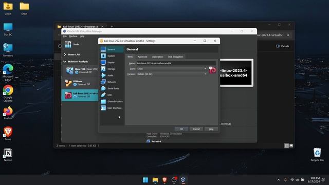
Task: Expand the Home-LAB group
Action: pos(65,54)
